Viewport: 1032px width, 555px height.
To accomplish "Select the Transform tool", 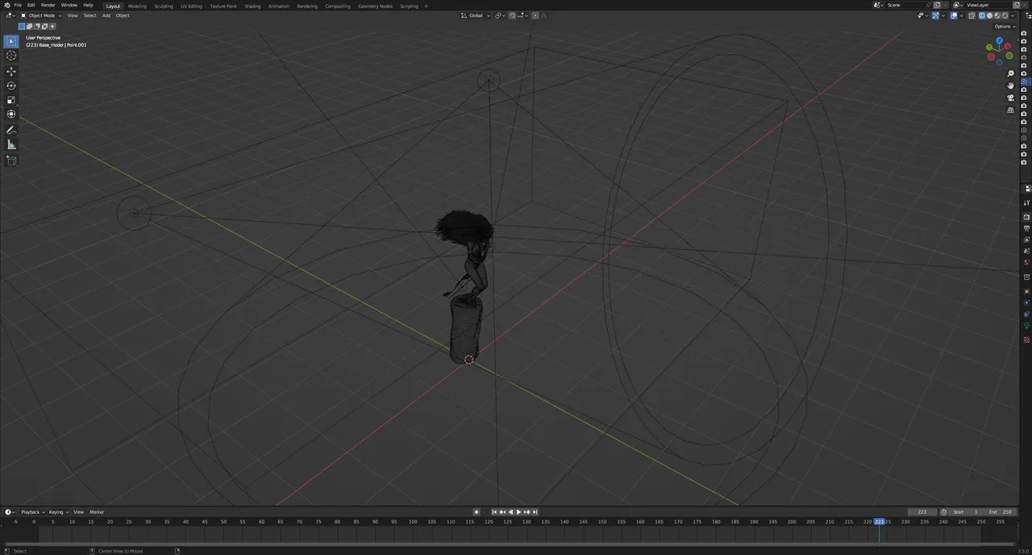I will [x=11, y=115].
